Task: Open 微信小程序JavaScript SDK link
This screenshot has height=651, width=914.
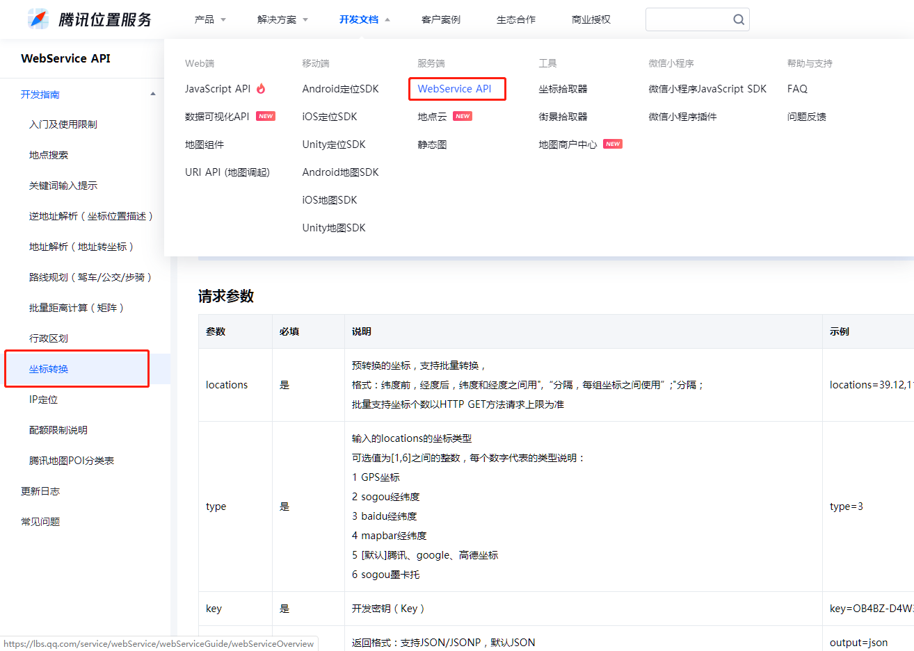Action: click(708, 89)
